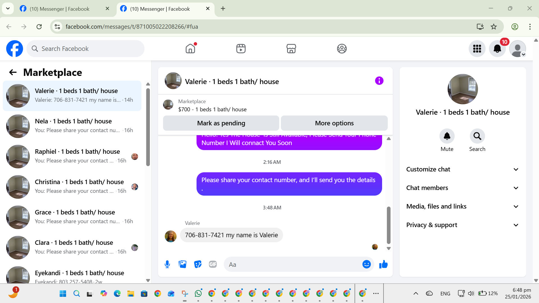Expand Chat members section

462,188
